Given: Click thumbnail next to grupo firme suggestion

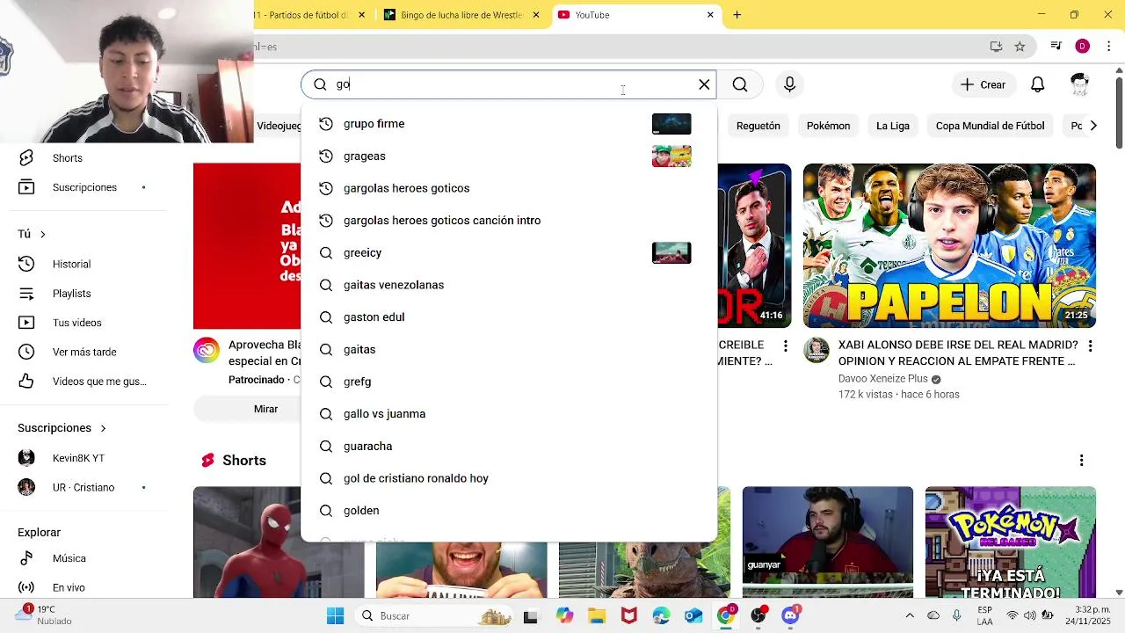Looking at the screenshot, I should pyautogui.click(x=671, y=124).
